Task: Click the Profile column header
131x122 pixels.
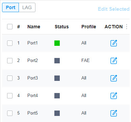Action: pos(89,27)
